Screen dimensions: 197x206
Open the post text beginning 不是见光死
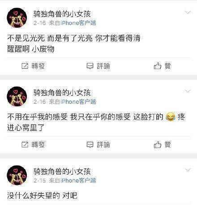point(74,44)
